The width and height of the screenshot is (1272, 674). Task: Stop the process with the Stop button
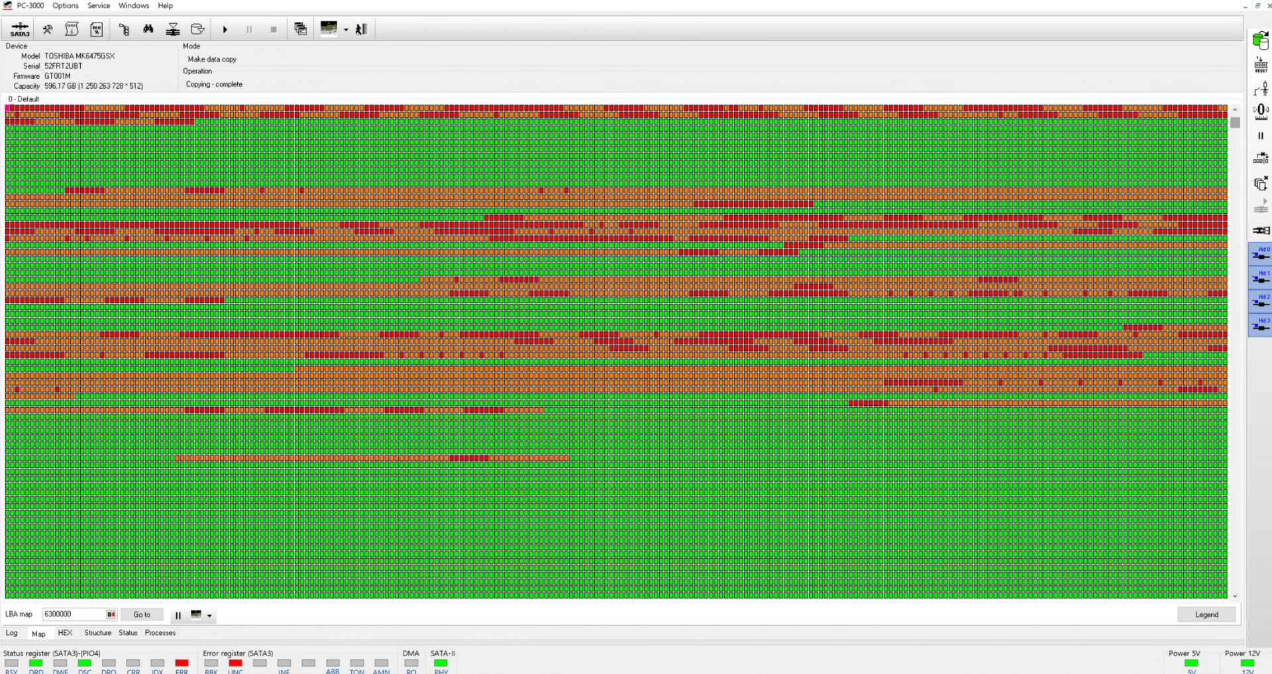coord(274,29)
